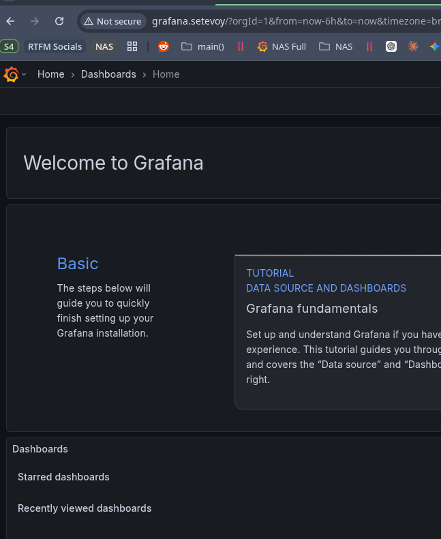441x539 pixels.
Task: Open Dashboards from the breadcrumb trail
Action: coord(108,74)
